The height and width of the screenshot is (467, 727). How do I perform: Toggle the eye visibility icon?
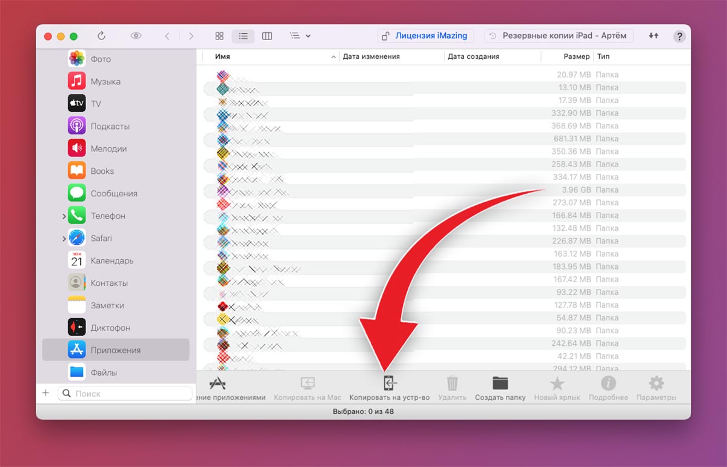136,36
